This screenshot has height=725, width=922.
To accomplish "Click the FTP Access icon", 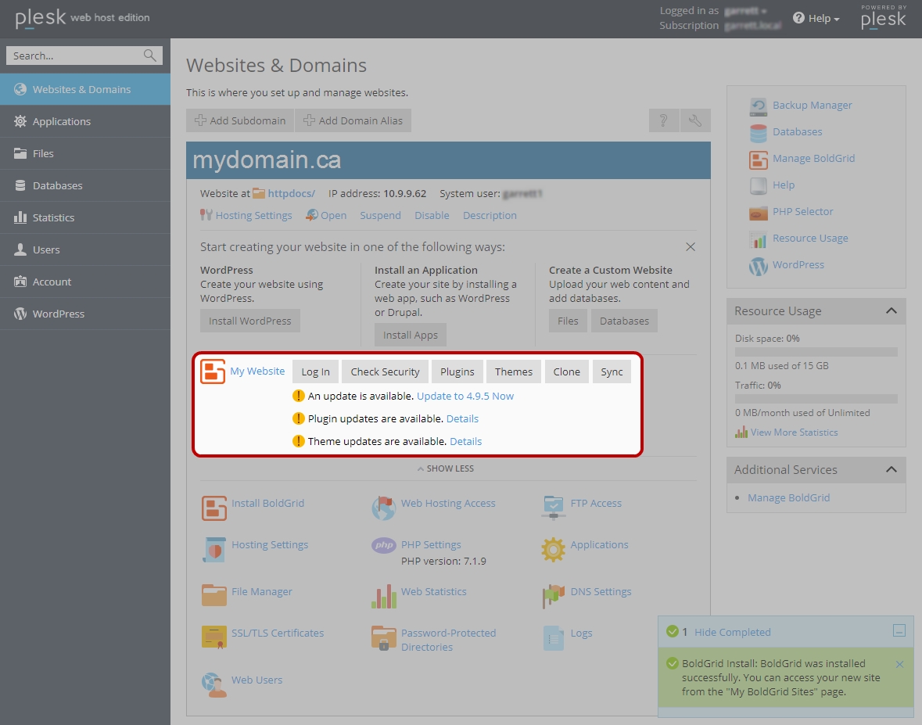I will point(554,508).
